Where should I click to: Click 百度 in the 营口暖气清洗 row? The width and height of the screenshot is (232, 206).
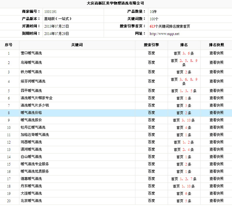[x=151, y=53]
